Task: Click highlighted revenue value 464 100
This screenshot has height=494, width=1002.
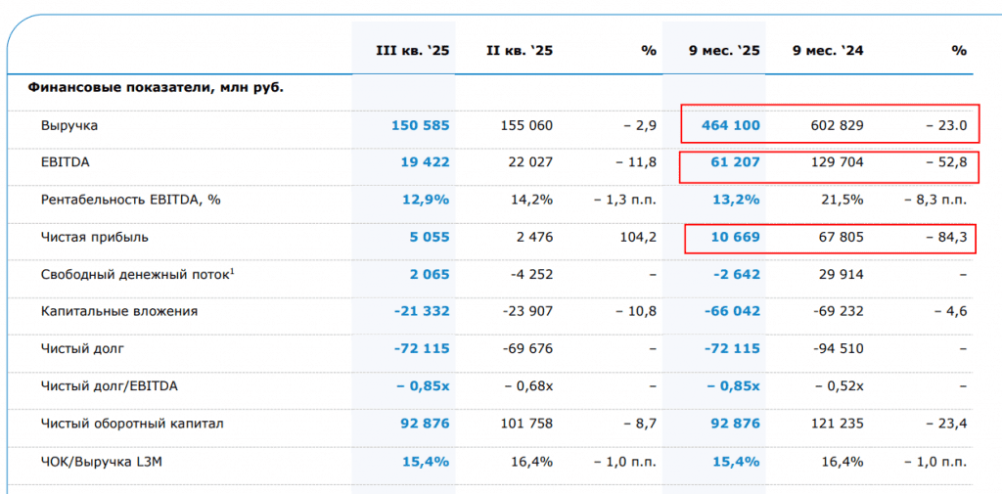Action: (730, 125)
